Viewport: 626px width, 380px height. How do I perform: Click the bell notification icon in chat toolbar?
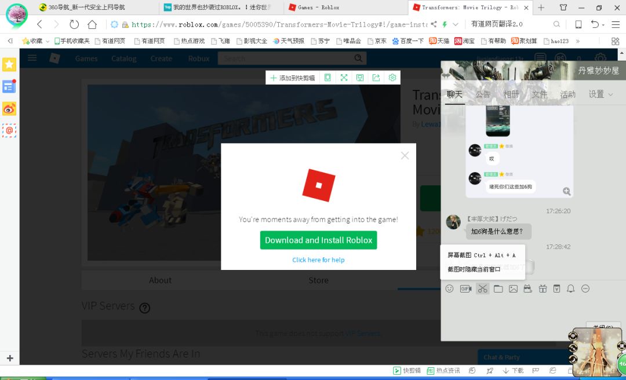pos(571,288)
